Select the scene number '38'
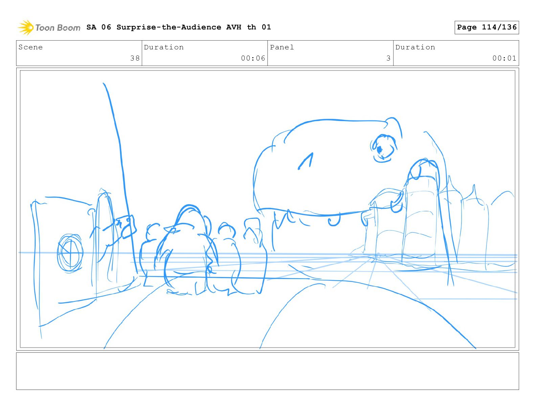The image size is (536, 414). (135, 58)
